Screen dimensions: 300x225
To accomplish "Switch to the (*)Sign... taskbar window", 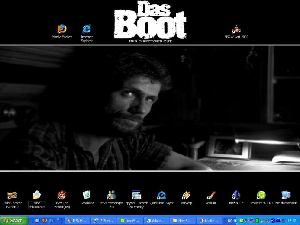I will [103, 221].
